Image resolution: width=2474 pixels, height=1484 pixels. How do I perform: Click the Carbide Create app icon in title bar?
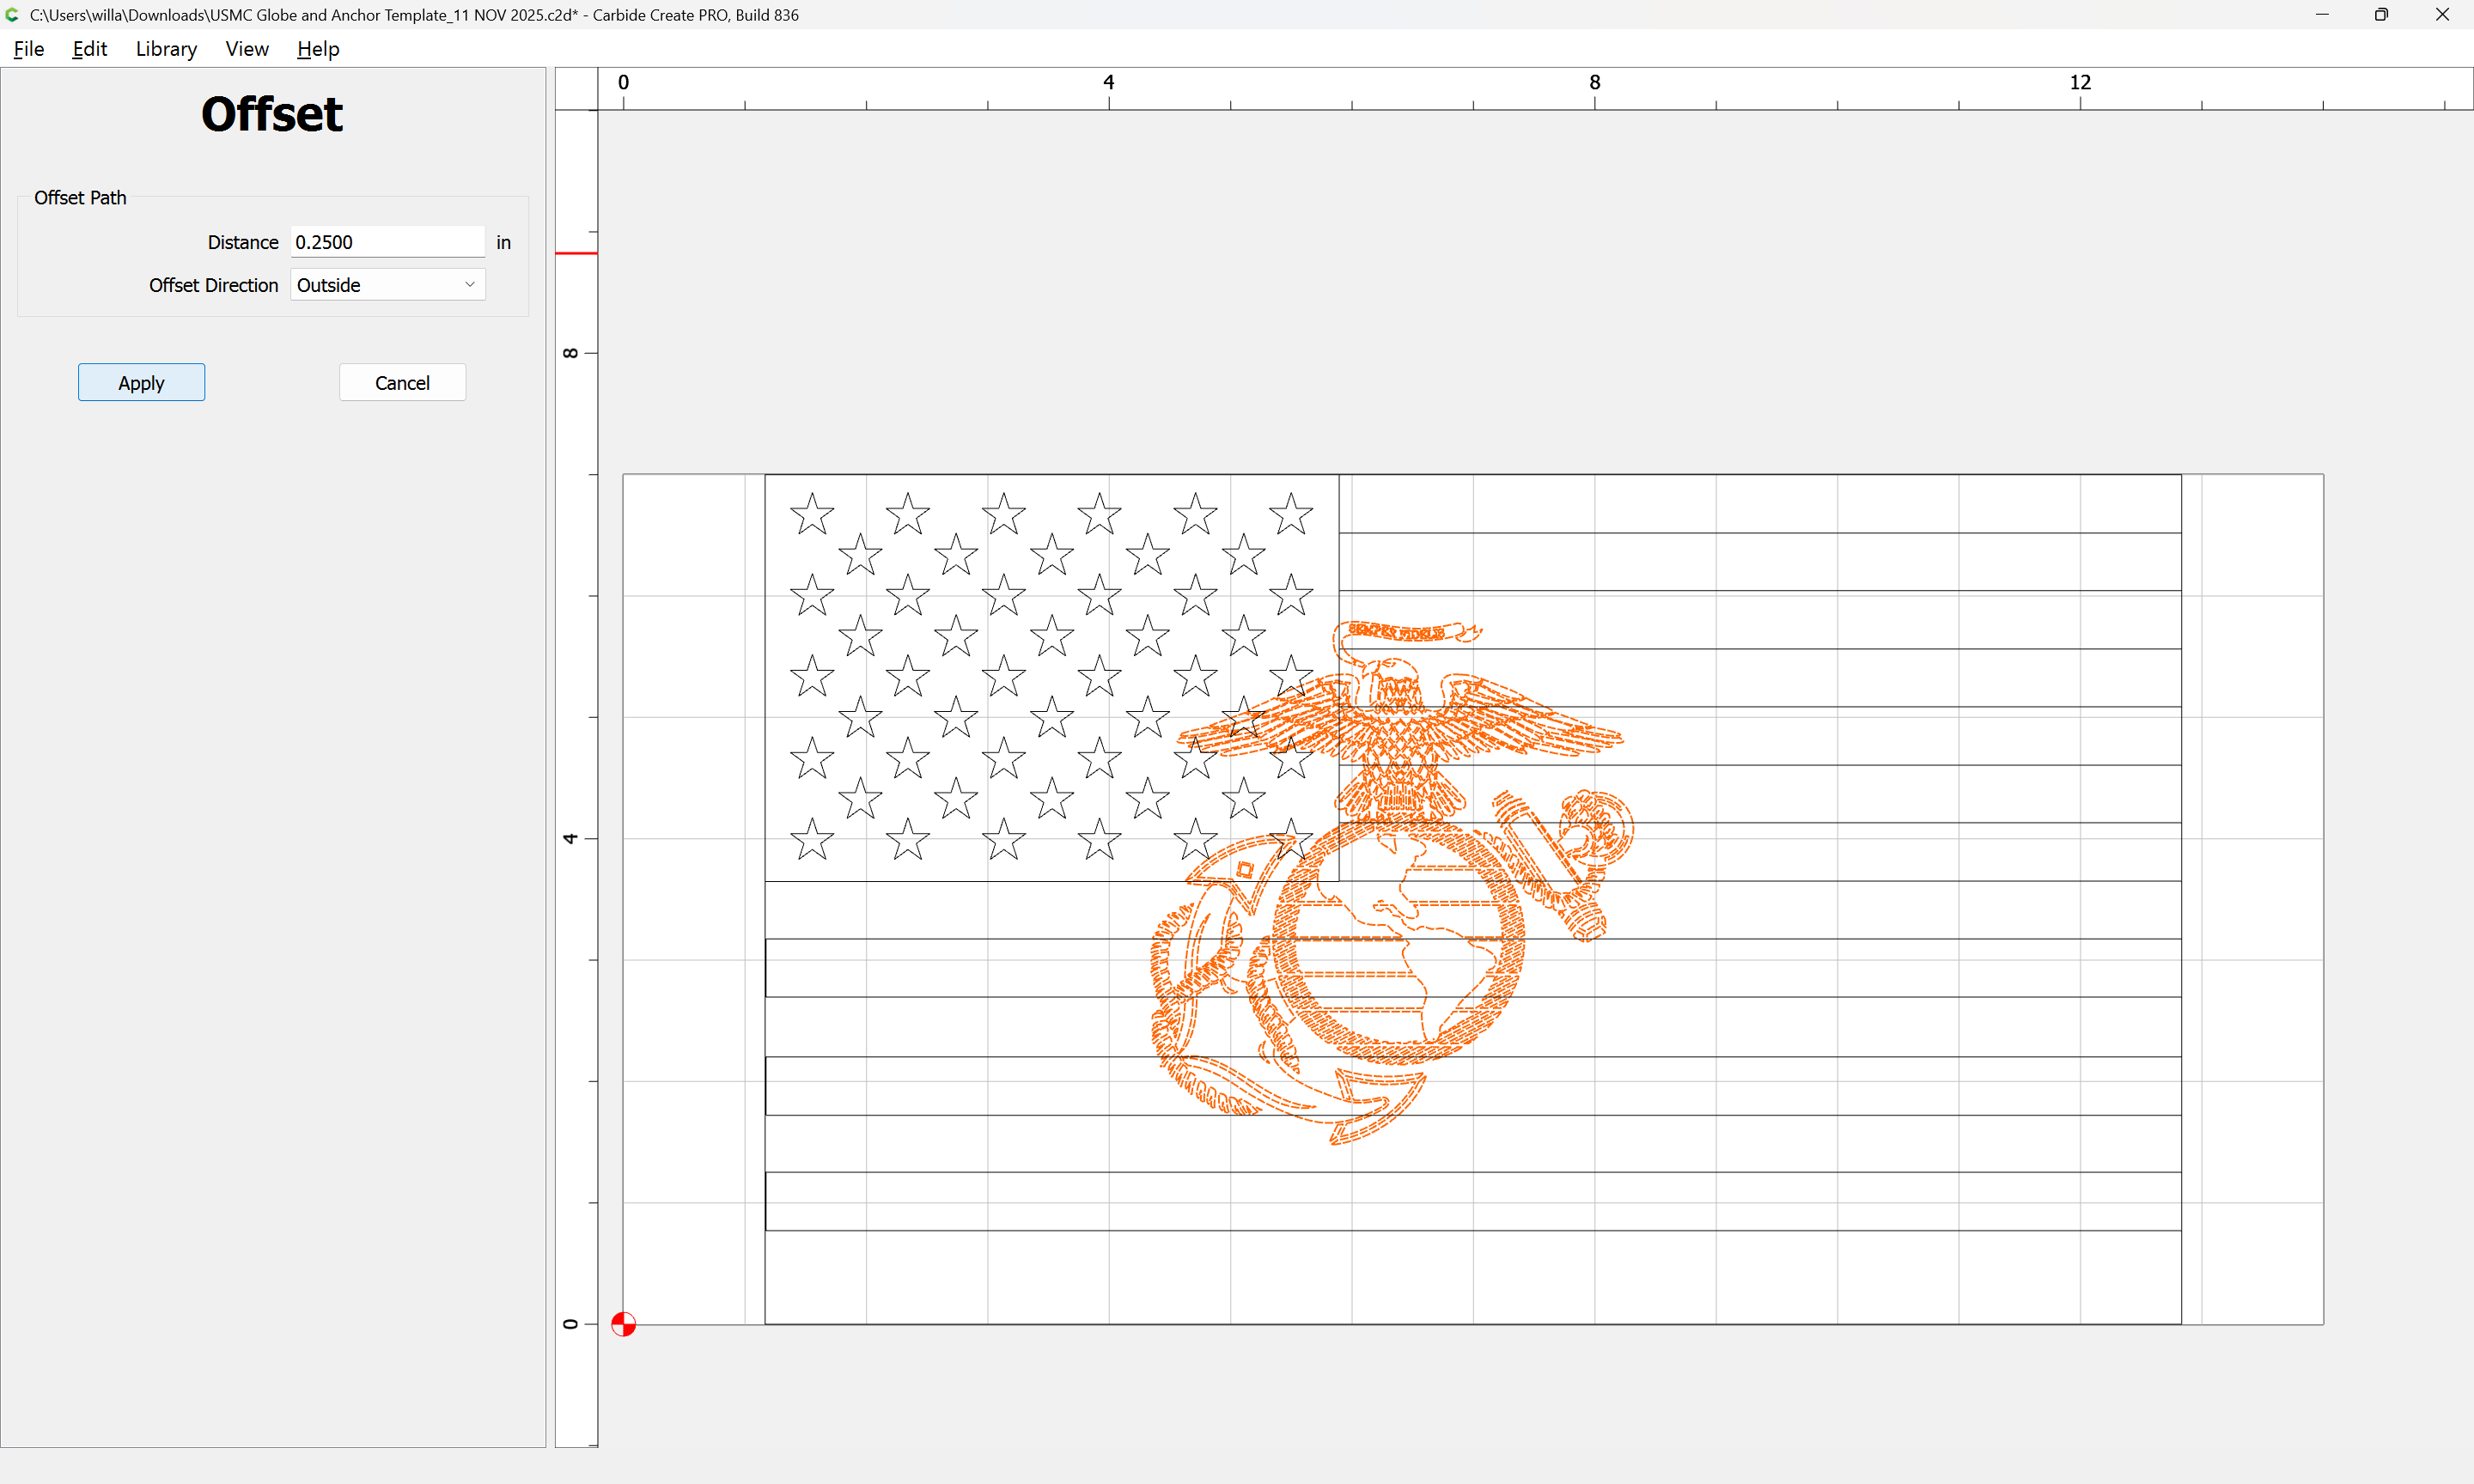[x=12, y=15]
